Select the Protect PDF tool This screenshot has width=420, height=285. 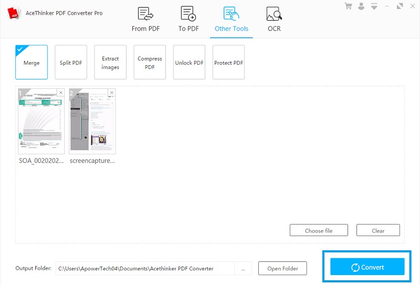228,62
